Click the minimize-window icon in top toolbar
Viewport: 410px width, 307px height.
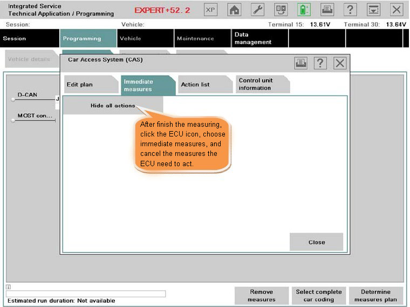click(373, 10)
